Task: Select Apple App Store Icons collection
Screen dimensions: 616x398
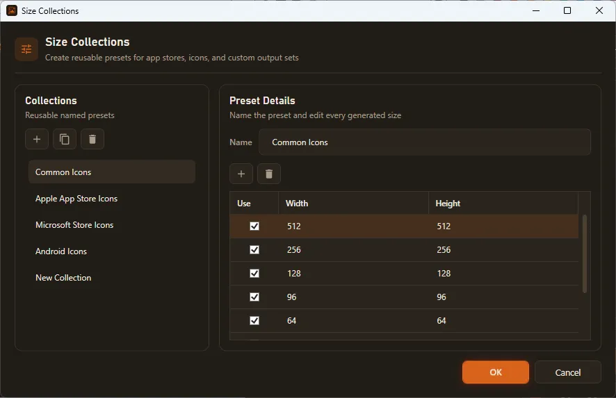Action: [x=111, y=198]
